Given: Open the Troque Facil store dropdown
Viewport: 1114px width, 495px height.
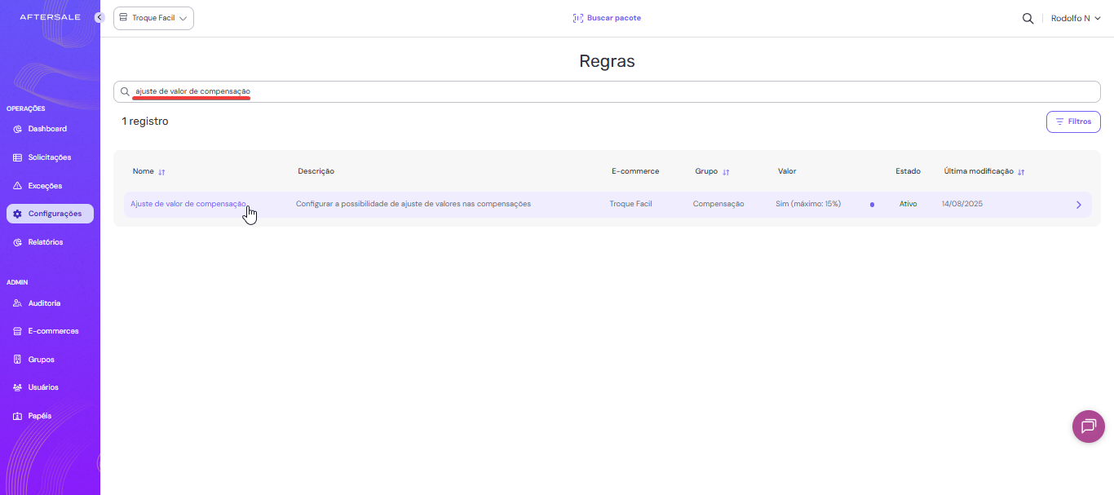Looking at the screenshot, I should [x=153, y=18].
